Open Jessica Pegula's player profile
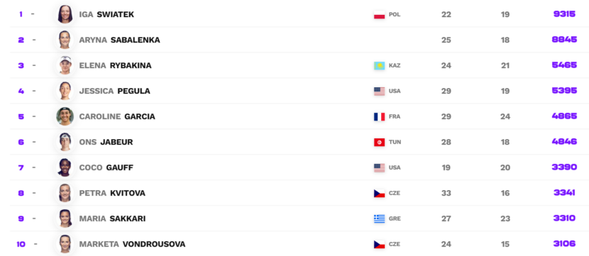The width and height of the screenshot is (589, 256). pos(114,91)
